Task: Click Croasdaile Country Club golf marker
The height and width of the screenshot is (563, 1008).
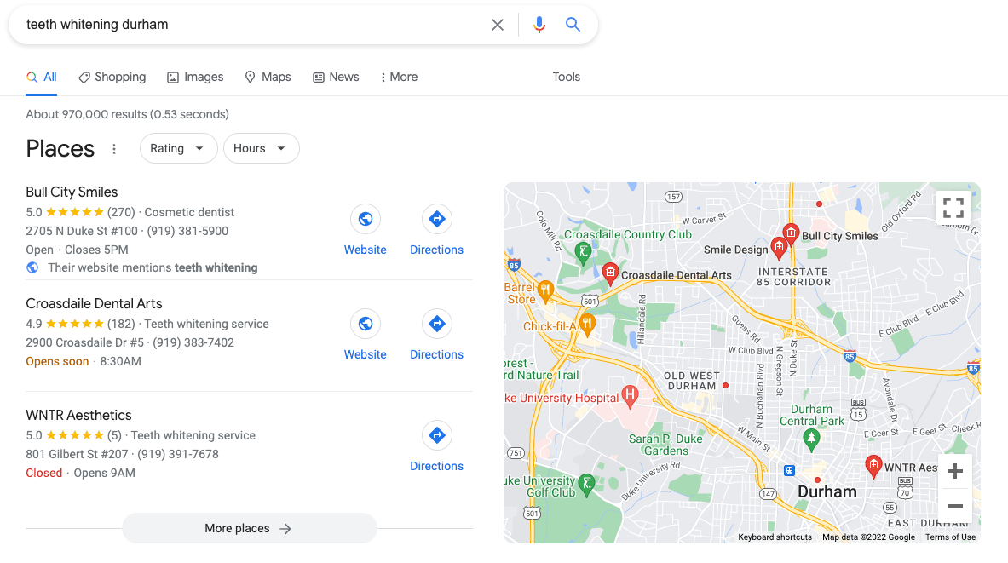Action: click(583, 253)
